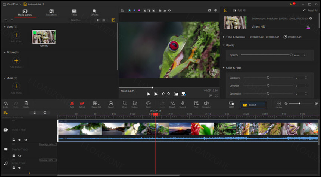Open the 1080P resolution settings icon
Screen dimensions: 321x177
point(231,104)
